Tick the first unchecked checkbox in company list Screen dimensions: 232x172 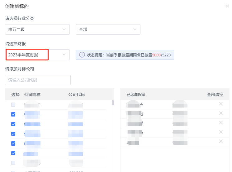13,104
